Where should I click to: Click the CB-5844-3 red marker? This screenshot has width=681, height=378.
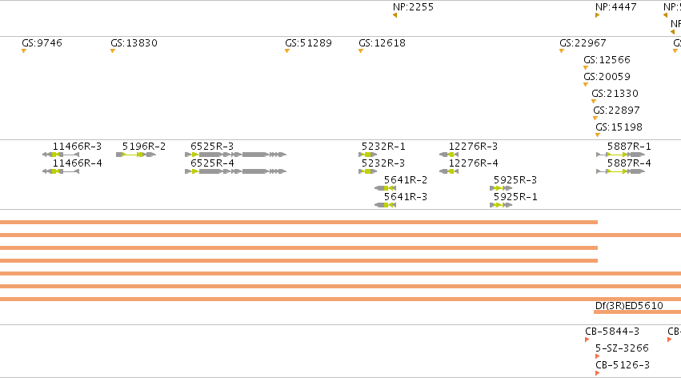pyautogui.click(x=587, y=340)
